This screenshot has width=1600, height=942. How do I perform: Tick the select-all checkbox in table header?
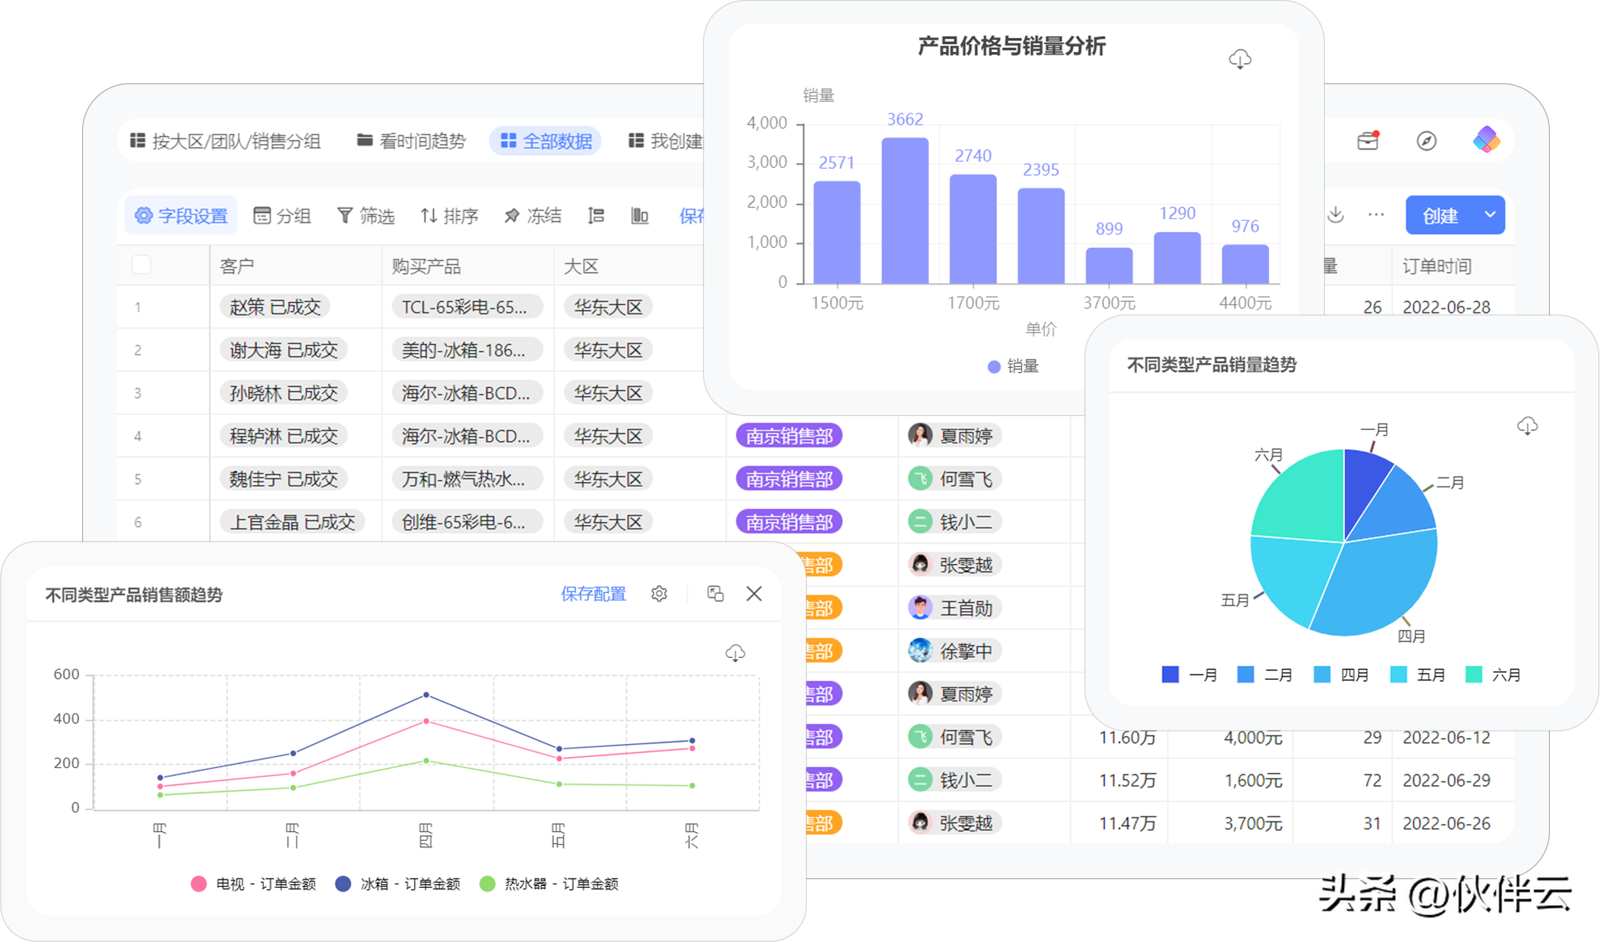click(141, 264)
